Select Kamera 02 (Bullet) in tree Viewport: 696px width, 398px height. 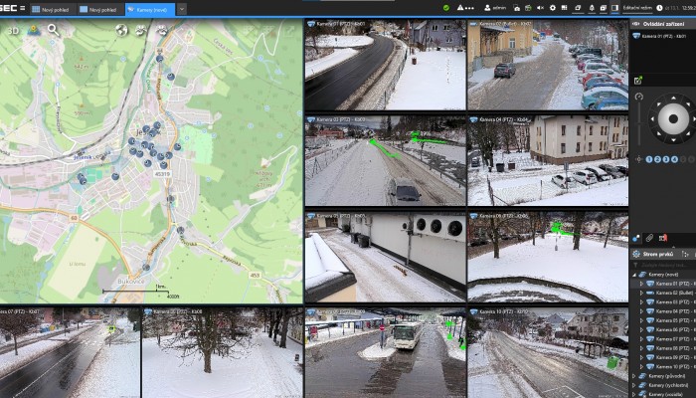(x=675, y=293)
